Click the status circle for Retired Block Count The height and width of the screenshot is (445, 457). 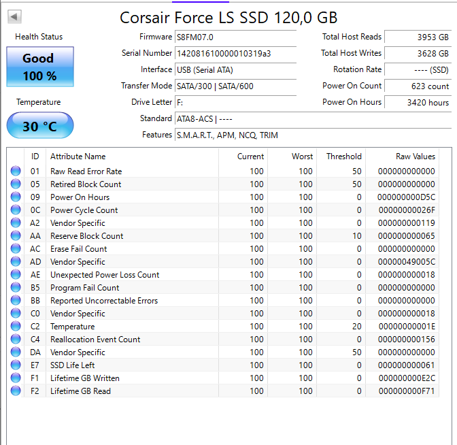coord(16,184)
